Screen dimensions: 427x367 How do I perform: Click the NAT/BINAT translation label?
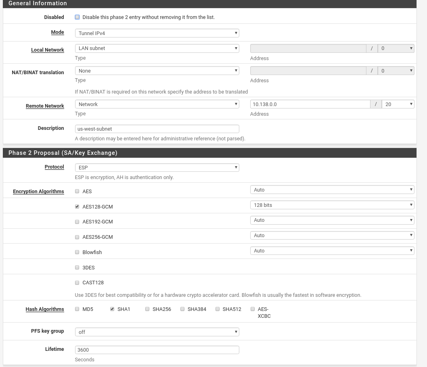tap(38, 72)
